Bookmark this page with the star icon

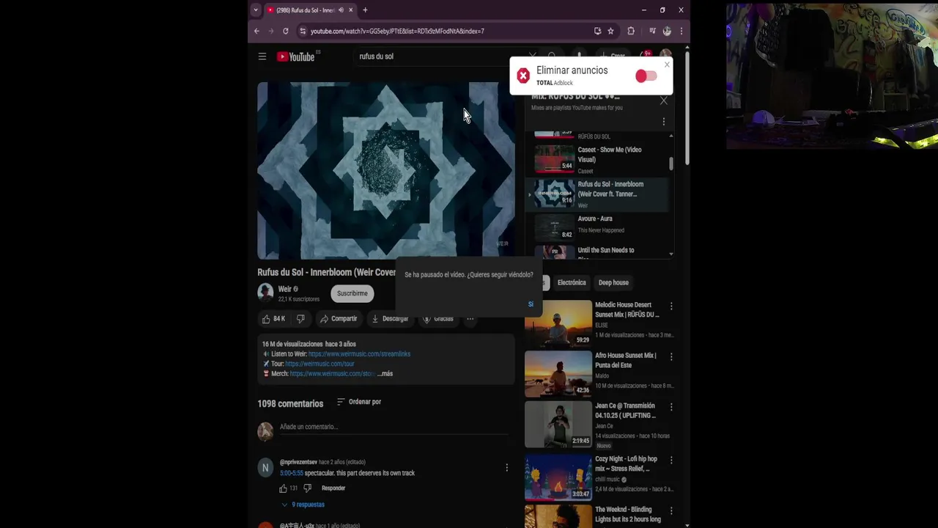(x=610, y=31)
